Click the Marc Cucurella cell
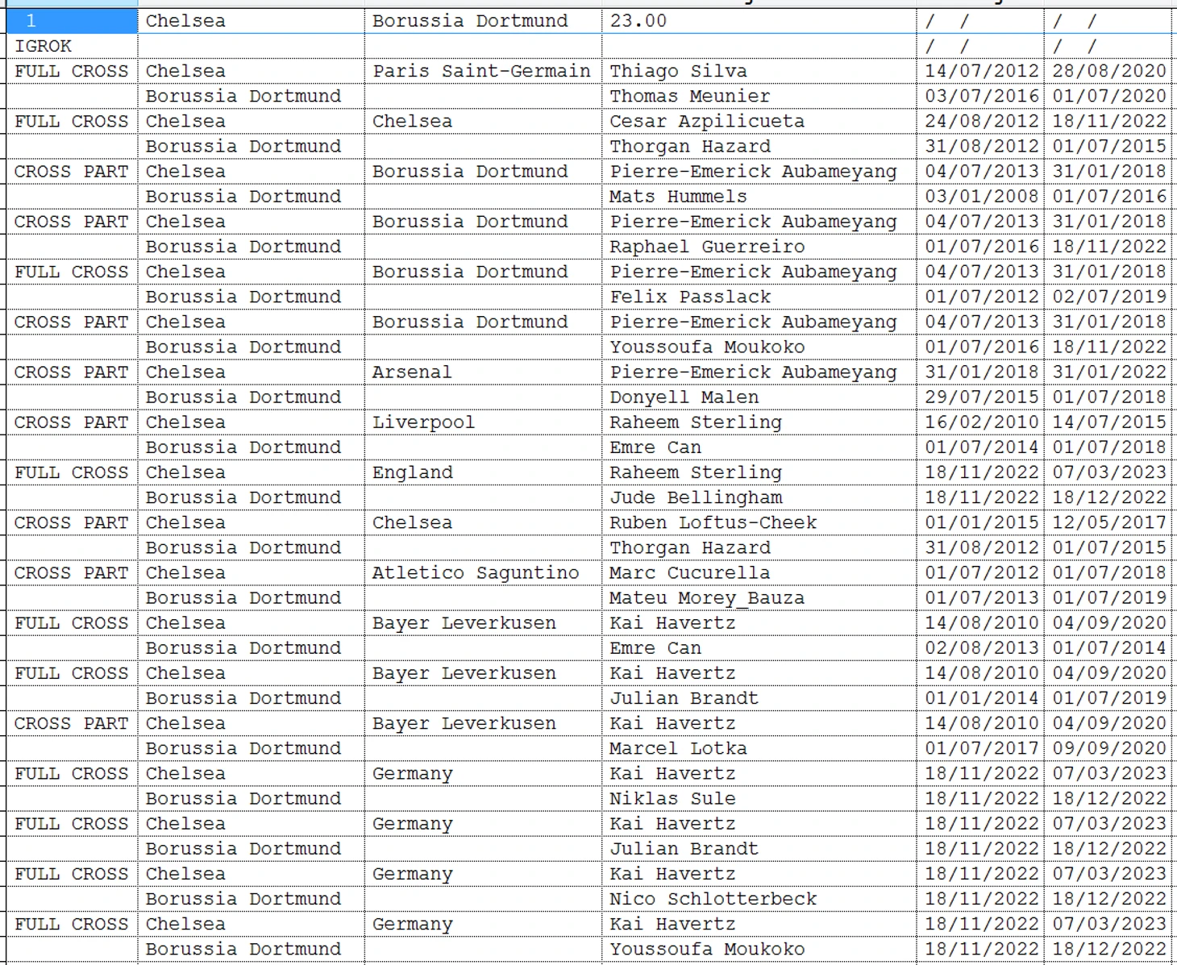The width and height of the screenshot is (1177, 965). pos(759,572)
